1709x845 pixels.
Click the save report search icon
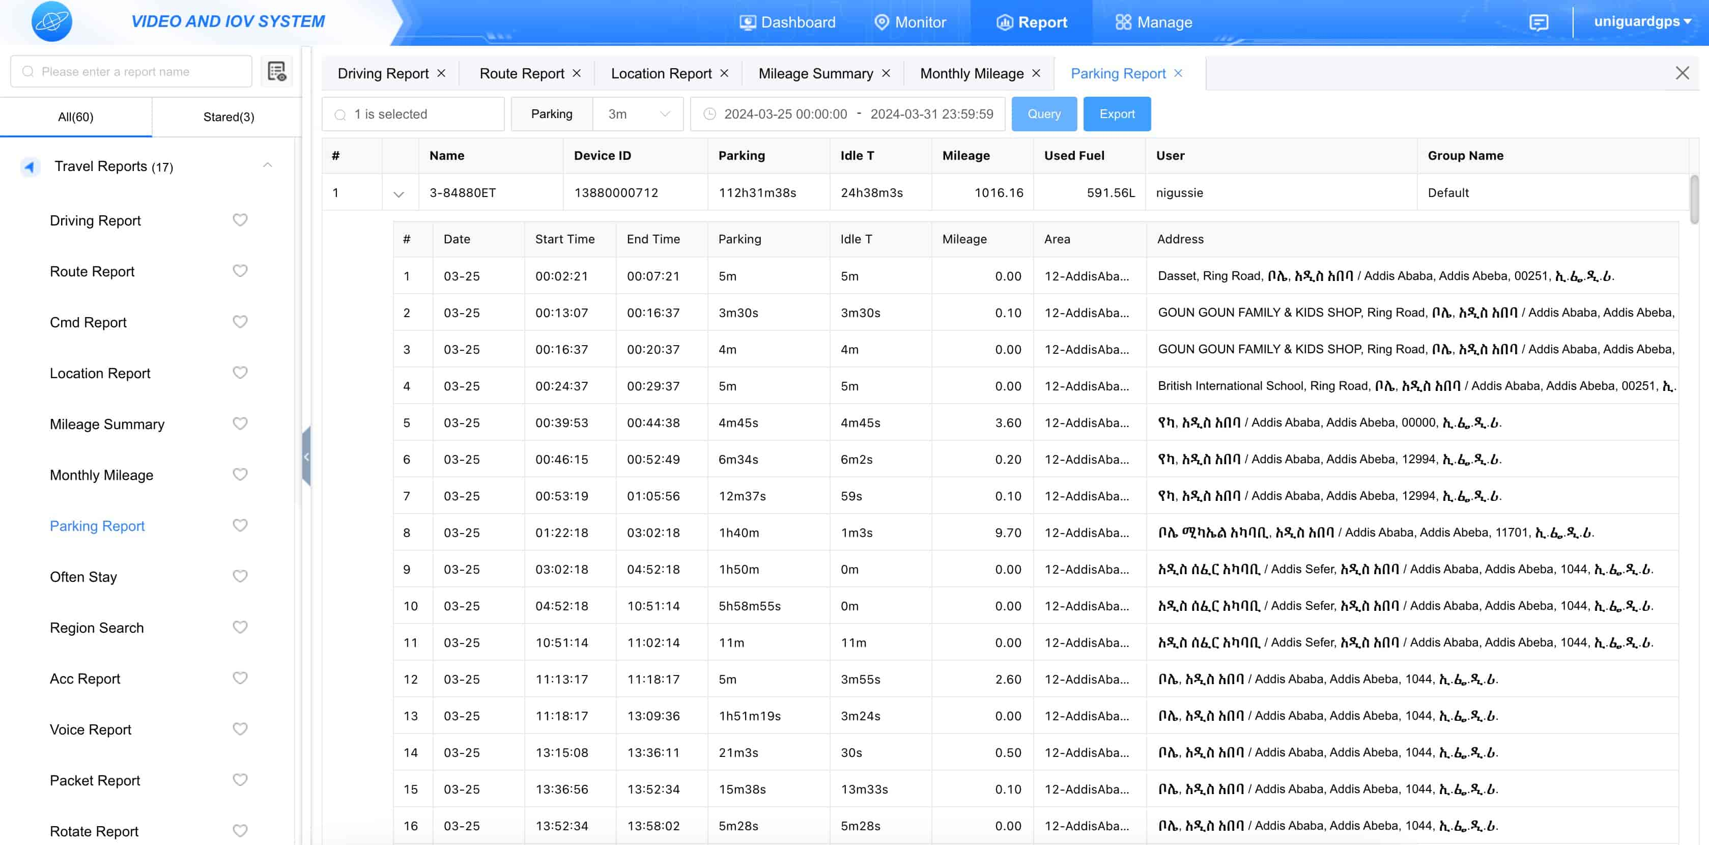(277, 71)
